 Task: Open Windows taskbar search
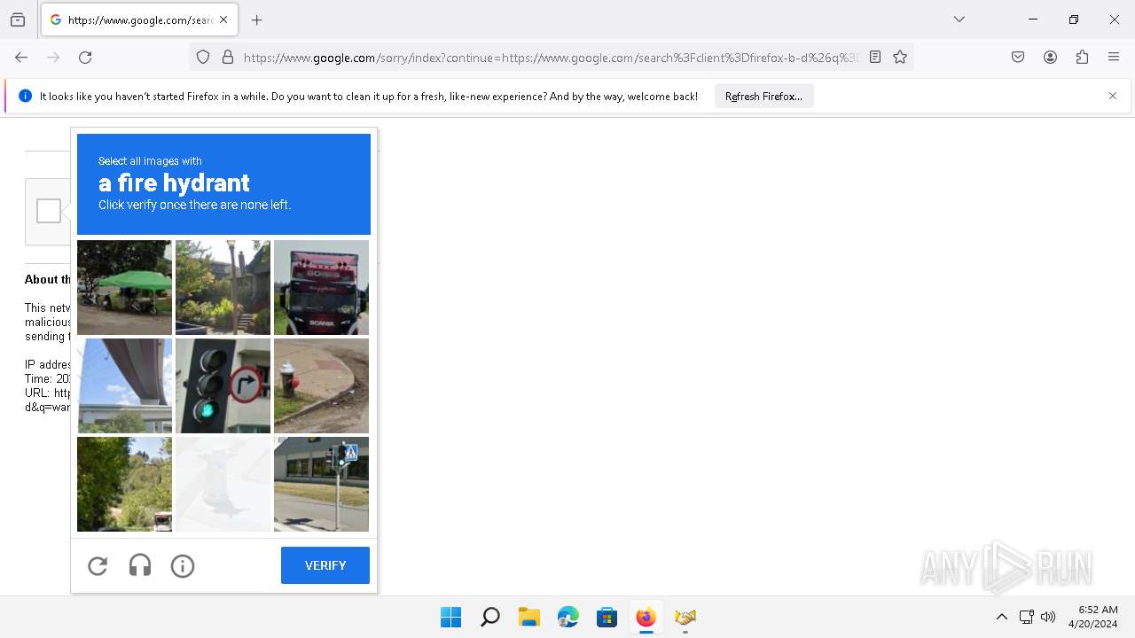[x=489, y=617]
